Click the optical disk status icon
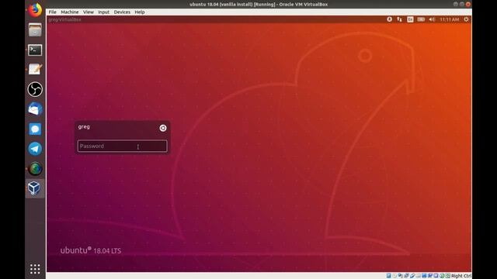Image resolution: width=497 pixels, height=279 pixels. coord(394,276)
